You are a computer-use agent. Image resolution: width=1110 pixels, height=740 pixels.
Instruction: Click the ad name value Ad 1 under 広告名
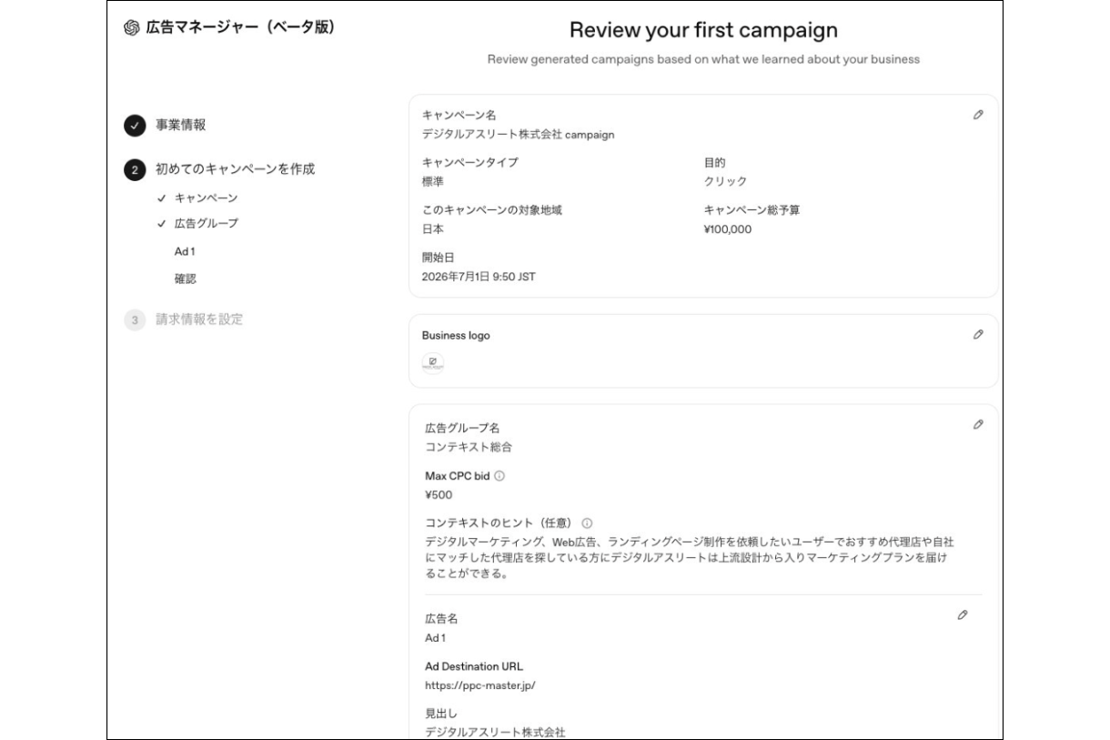coord(436,638)
